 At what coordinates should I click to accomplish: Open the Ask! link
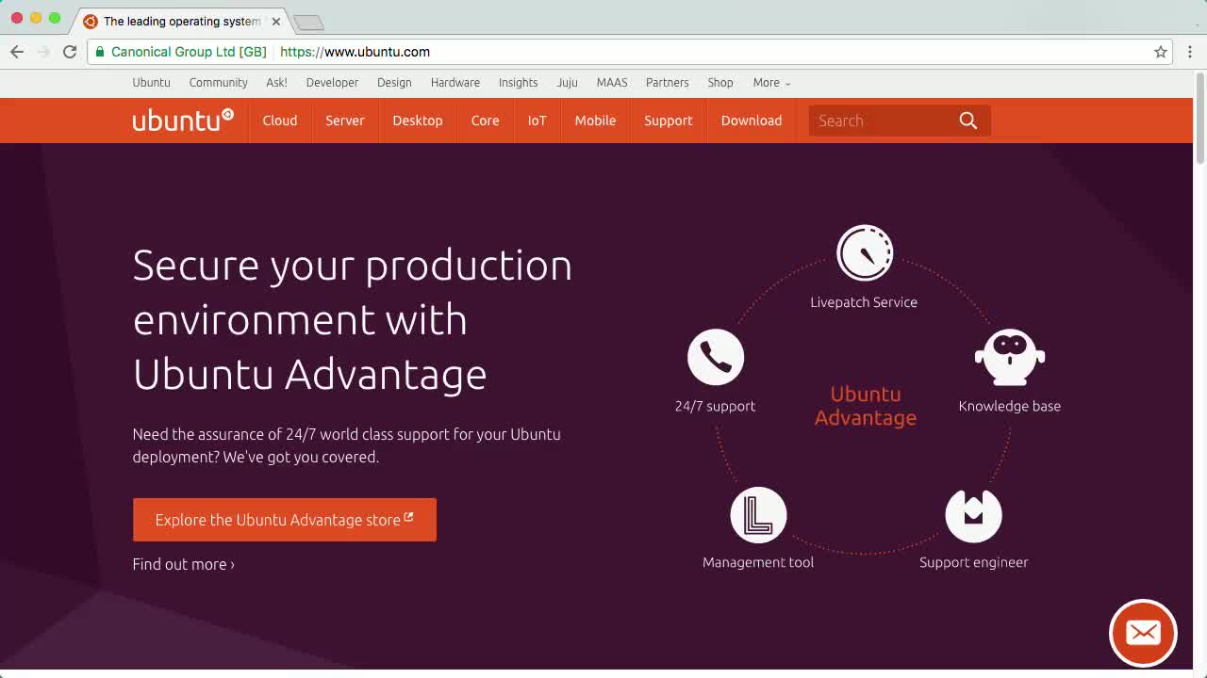point(276,83)
